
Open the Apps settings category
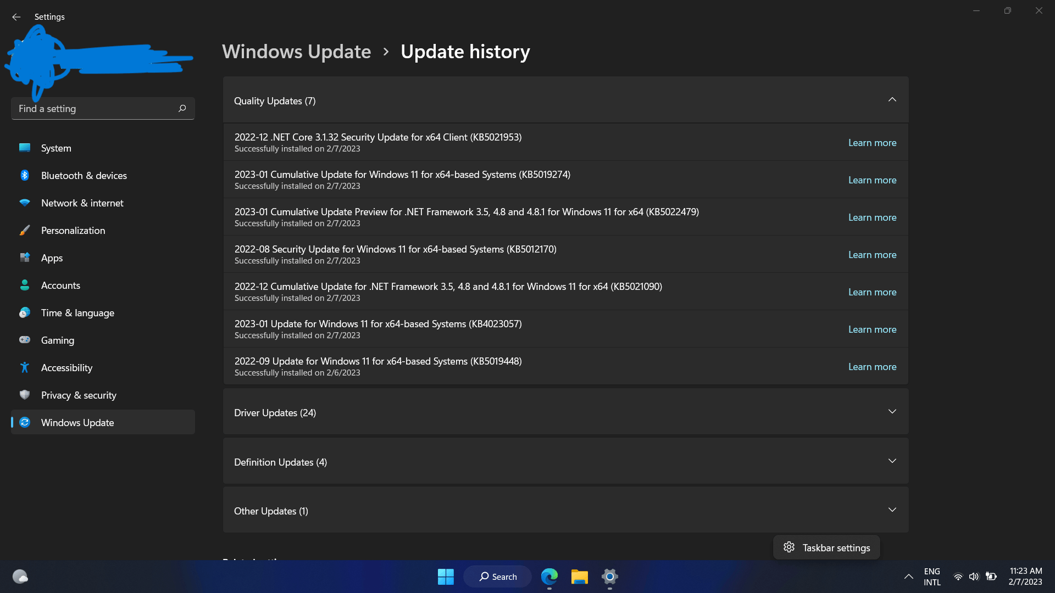coord(103,258)
